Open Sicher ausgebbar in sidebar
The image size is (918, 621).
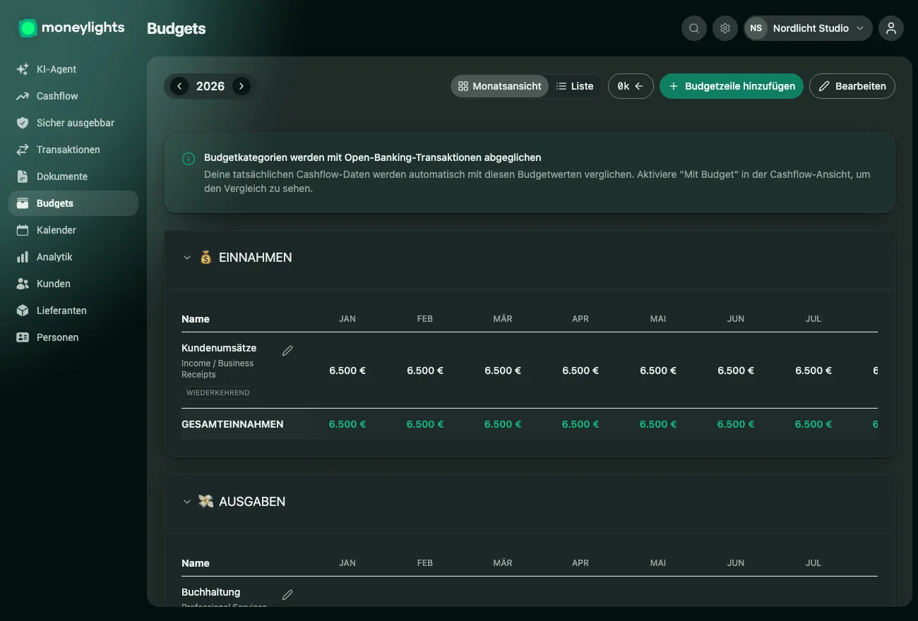73,123
